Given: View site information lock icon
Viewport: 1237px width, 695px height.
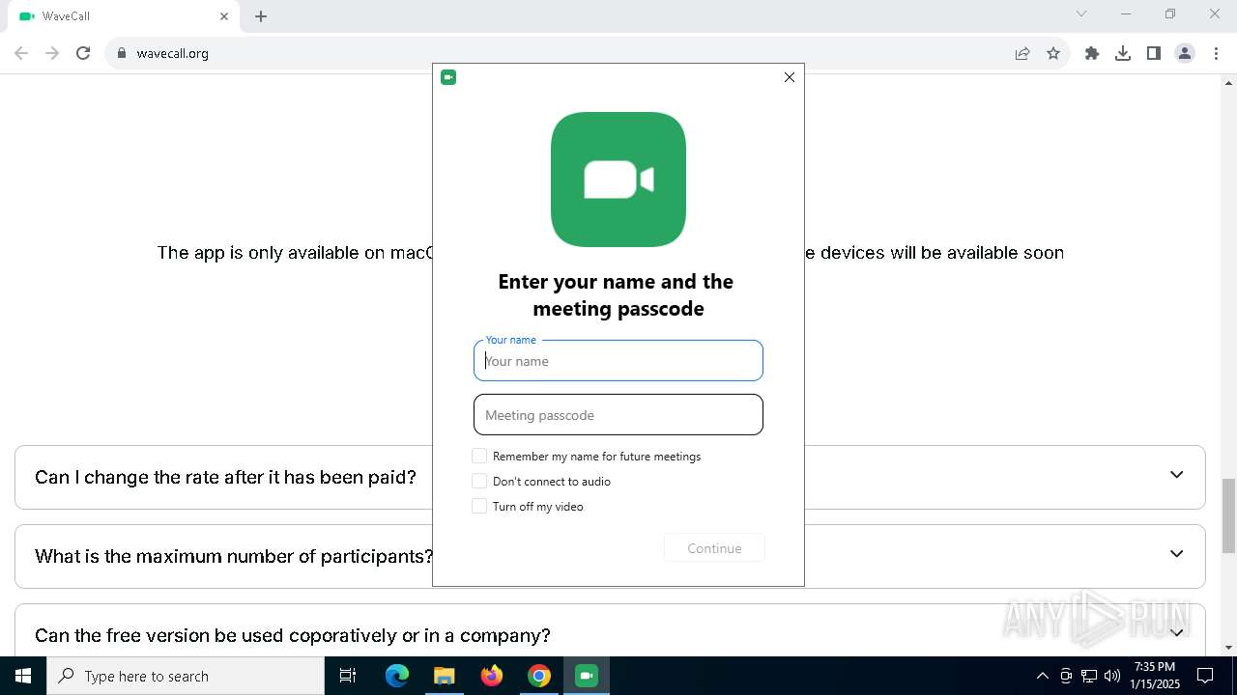Looking at the screenshot, I should point(121,53).
